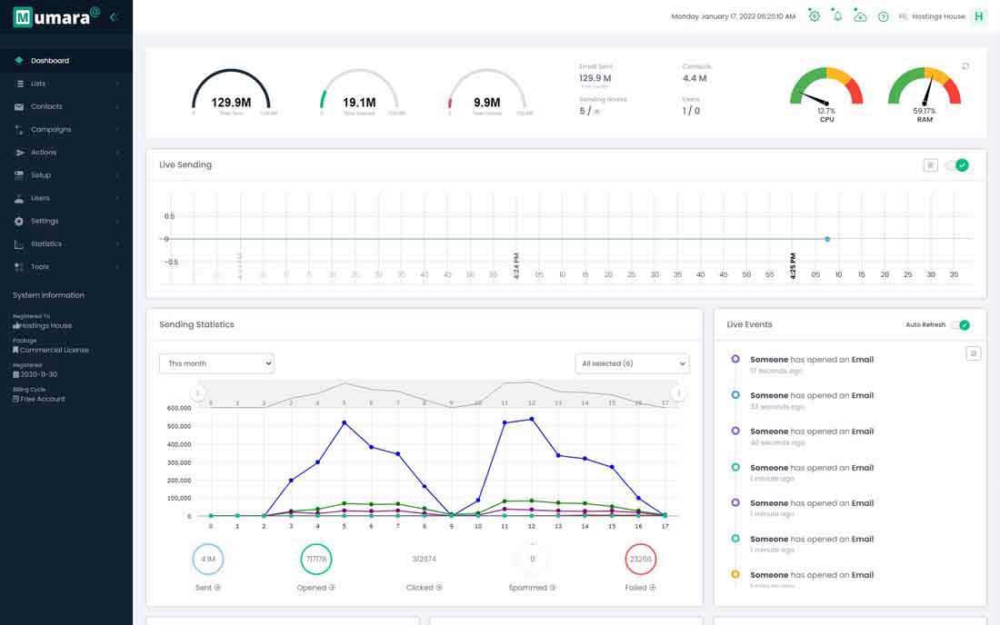Click the Live Sending panel menu icon
This screenshot has width=1000, height=625.
[x=930, y=165]
